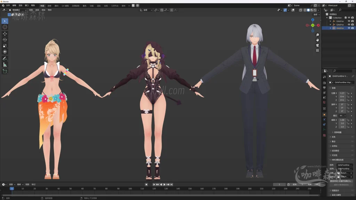Open viewport shading options dropdown arrow

tap(318, 10)
